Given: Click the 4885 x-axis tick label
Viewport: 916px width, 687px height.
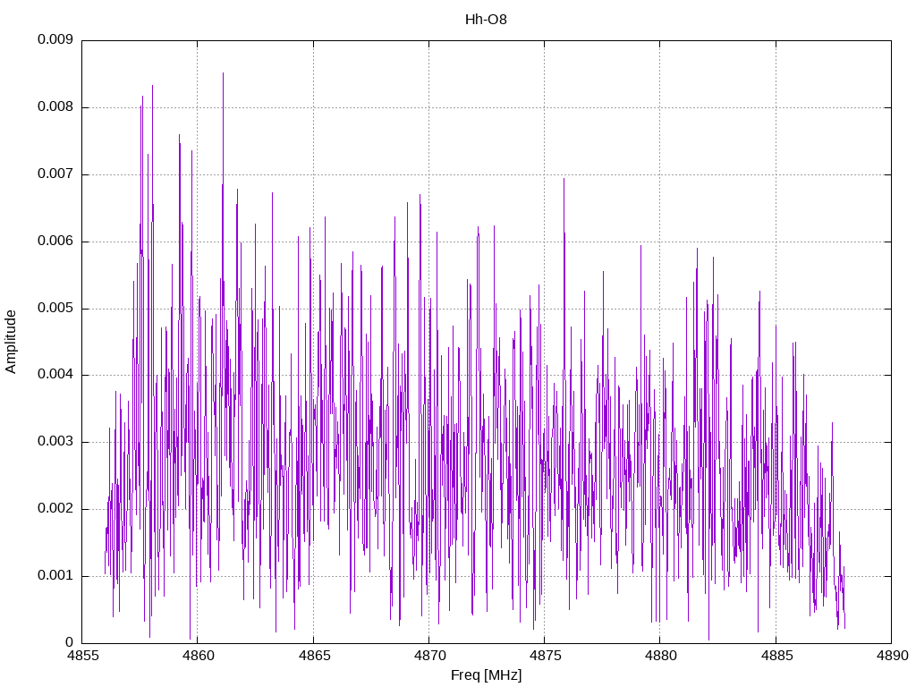Looking at the screenshot, I should (x=776, y=656).
